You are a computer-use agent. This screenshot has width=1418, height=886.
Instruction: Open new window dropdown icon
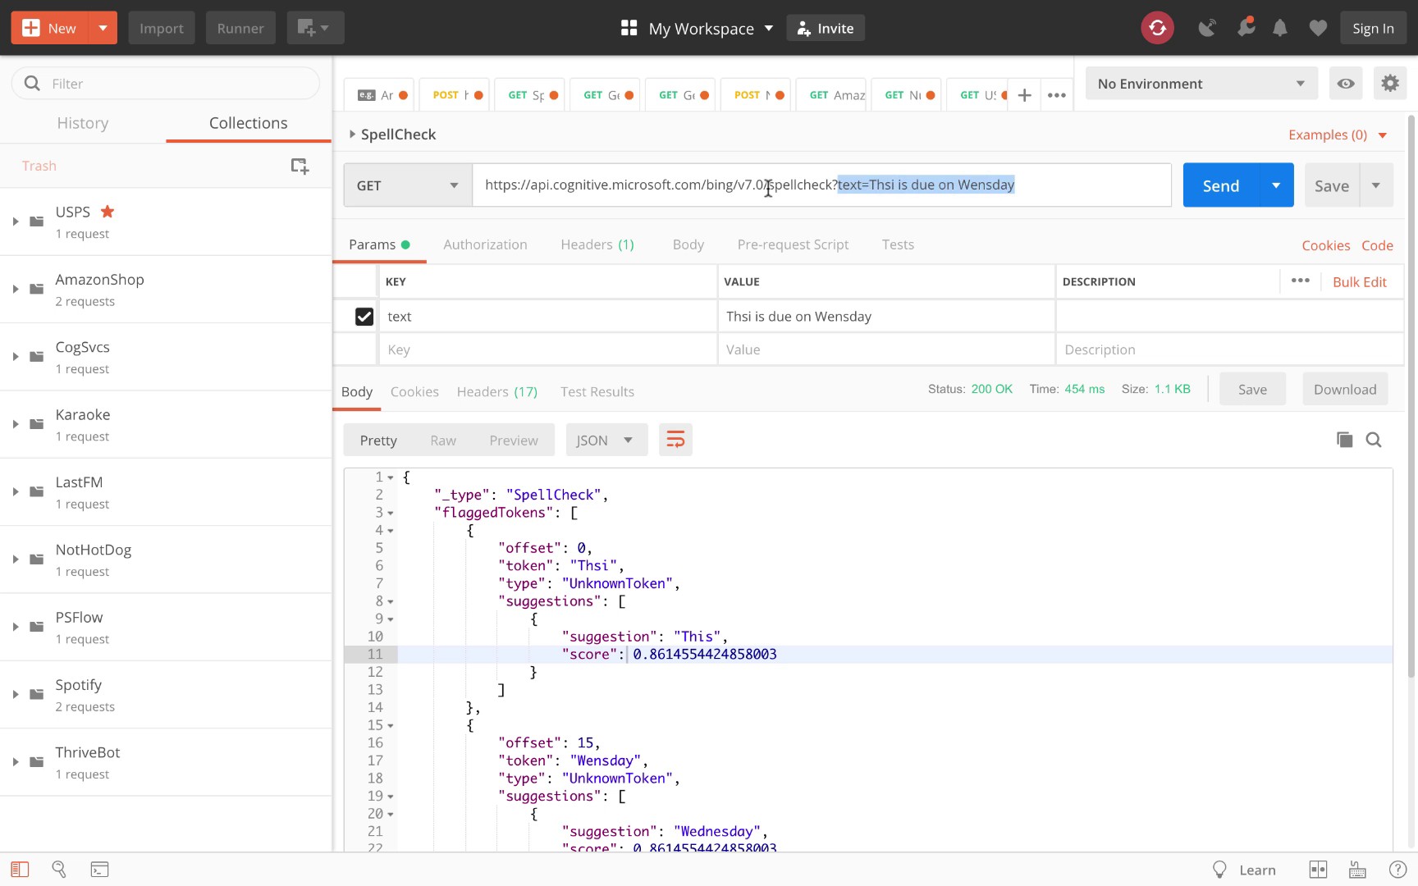315,28
